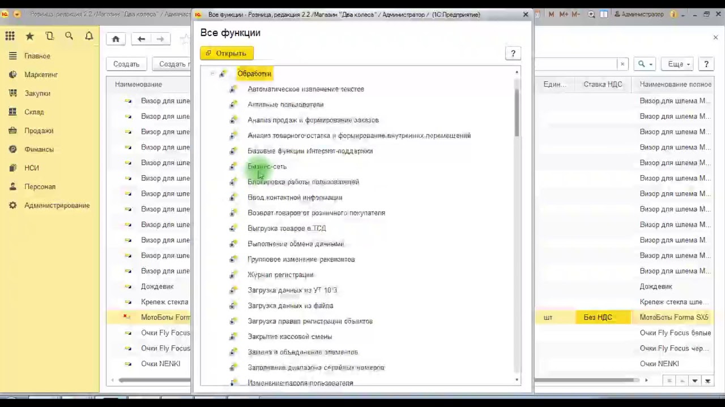Select Групповое изменение реквизитов

(301, 259)
